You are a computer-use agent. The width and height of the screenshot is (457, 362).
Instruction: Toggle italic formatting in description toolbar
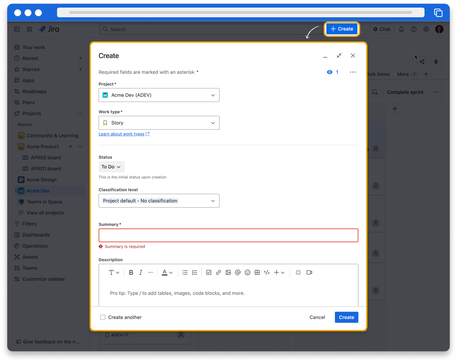(x=141, y=273)
